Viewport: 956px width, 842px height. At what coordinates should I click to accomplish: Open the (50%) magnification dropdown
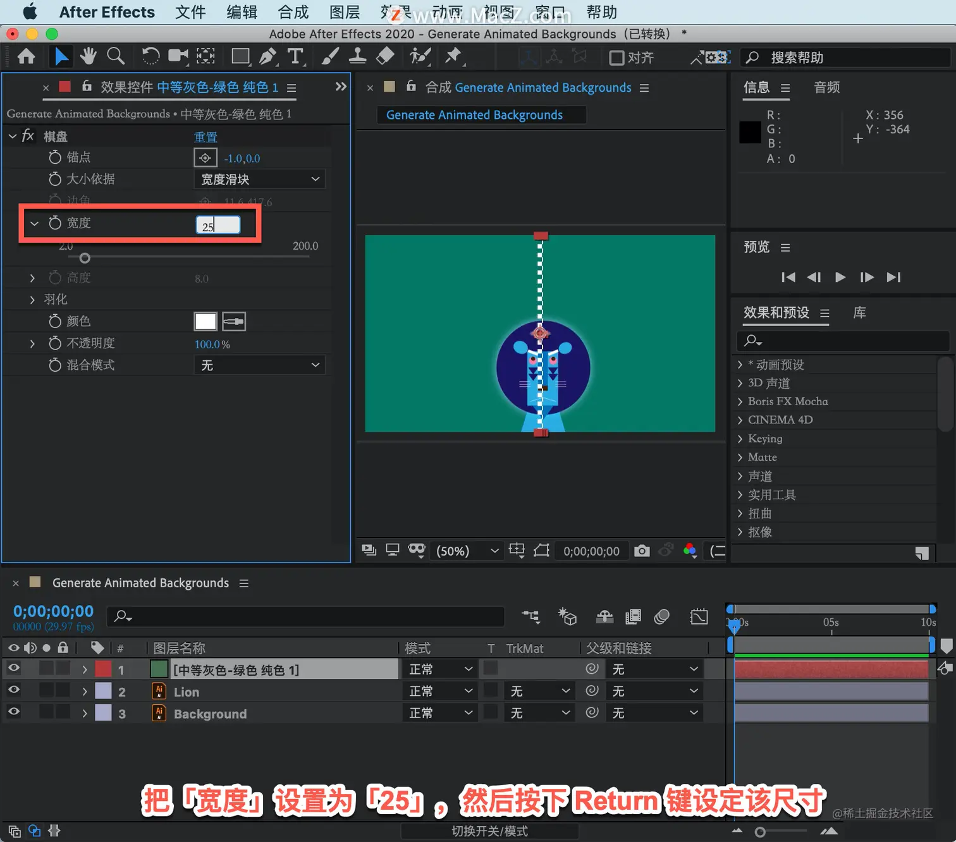[467, 551]
